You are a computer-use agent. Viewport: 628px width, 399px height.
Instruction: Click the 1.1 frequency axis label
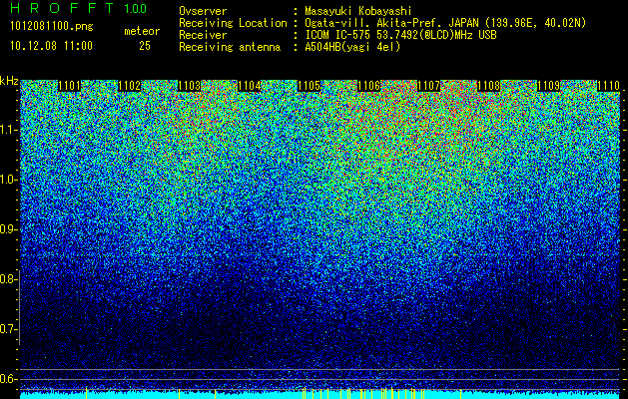point(9,130)
